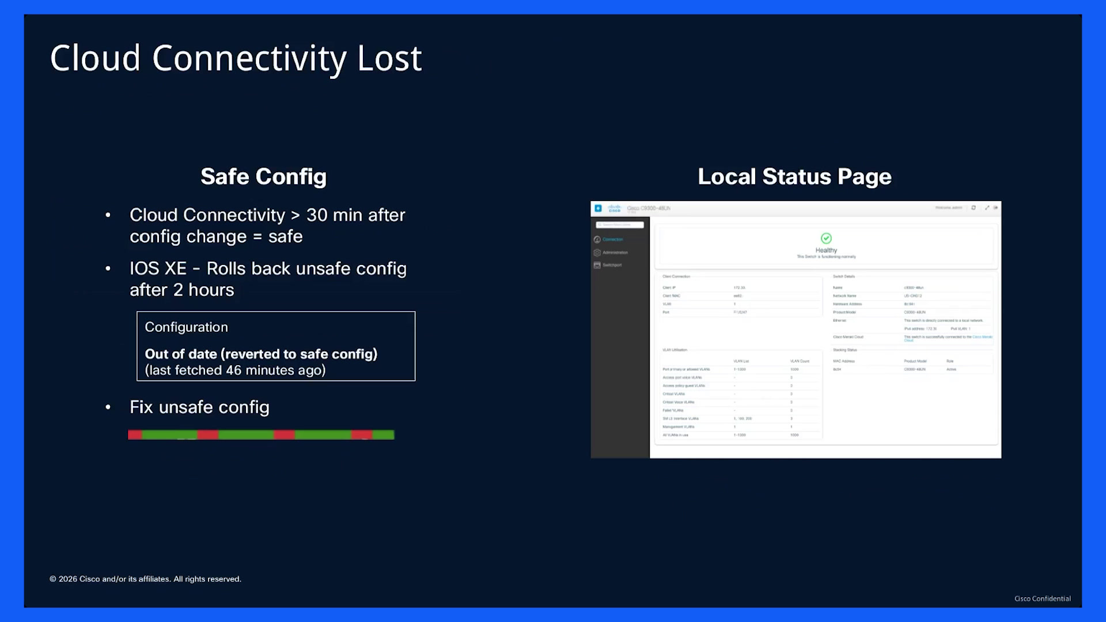This screenshot has height=622, width=1106.
Task: Click the Cisco logo in status page header
Action: pyautogui.click(x=615, y=208)
